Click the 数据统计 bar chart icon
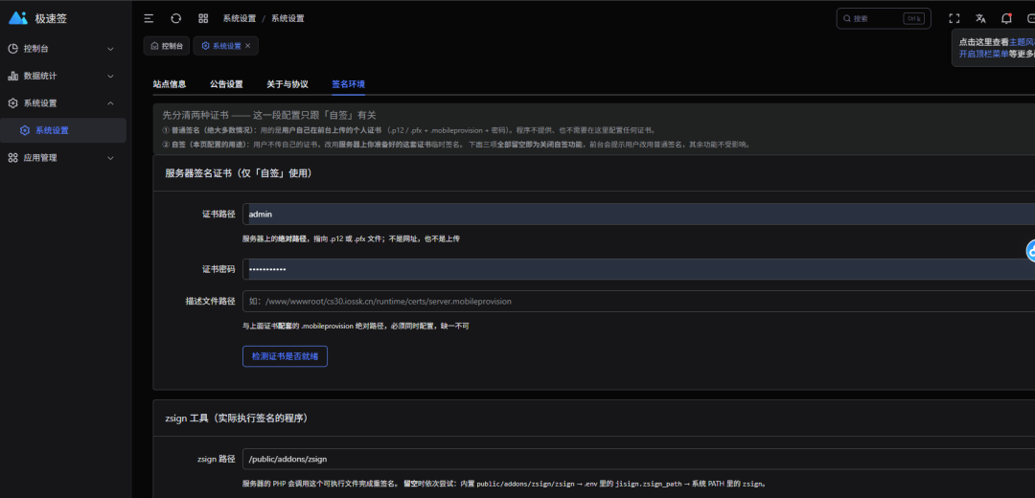Viewport: 1035px width, 498px height. 12,76
